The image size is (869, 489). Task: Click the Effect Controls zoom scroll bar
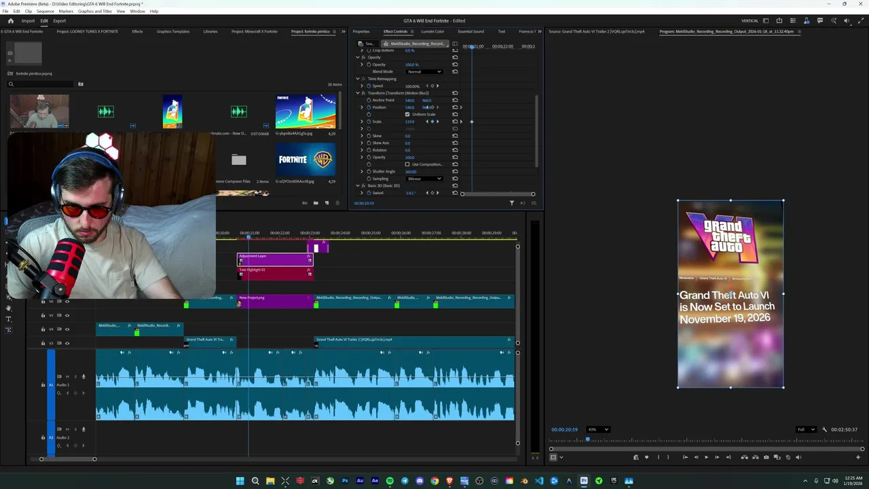tap(498, 194)
